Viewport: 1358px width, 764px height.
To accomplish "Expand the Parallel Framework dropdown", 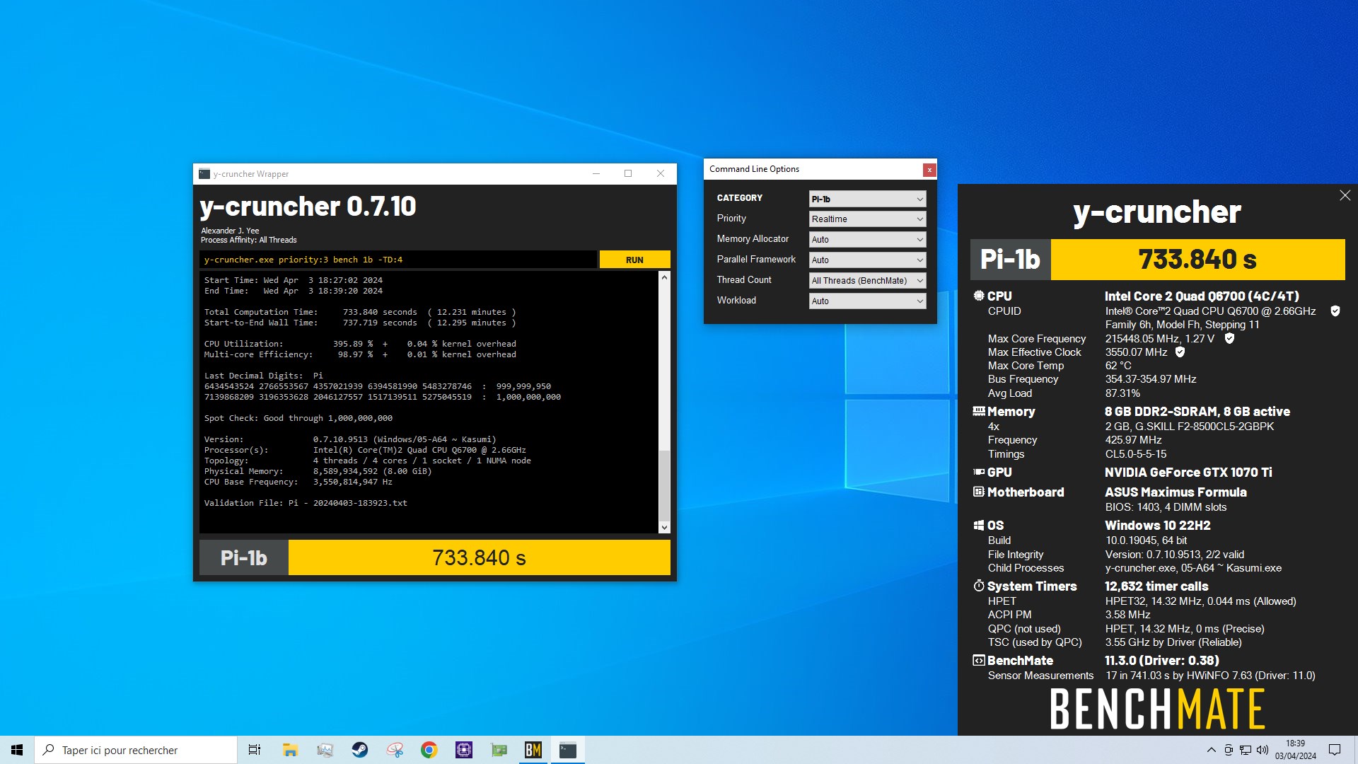I will click(867, 260).
